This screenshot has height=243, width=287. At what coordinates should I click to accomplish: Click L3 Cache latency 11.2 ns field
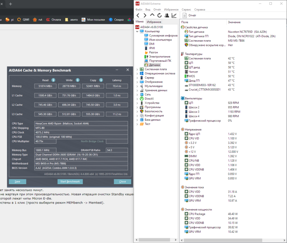[x=117, y=114]
